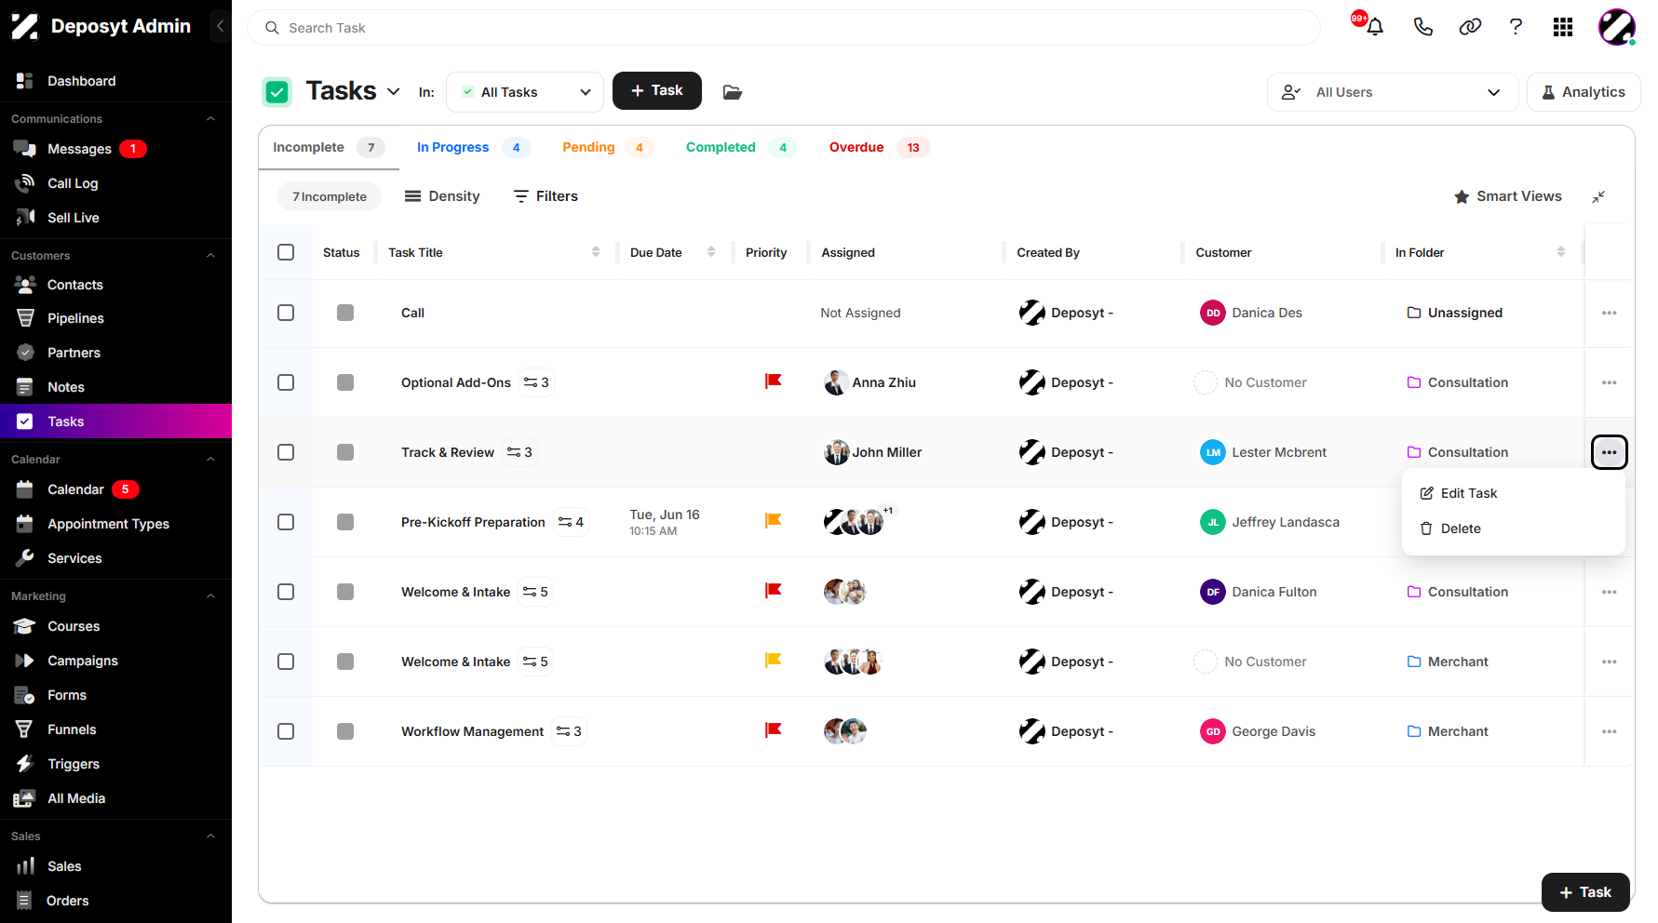Open the help question mark
This screenshot has height=923, width=1658.
click(x=1516, y=27)
